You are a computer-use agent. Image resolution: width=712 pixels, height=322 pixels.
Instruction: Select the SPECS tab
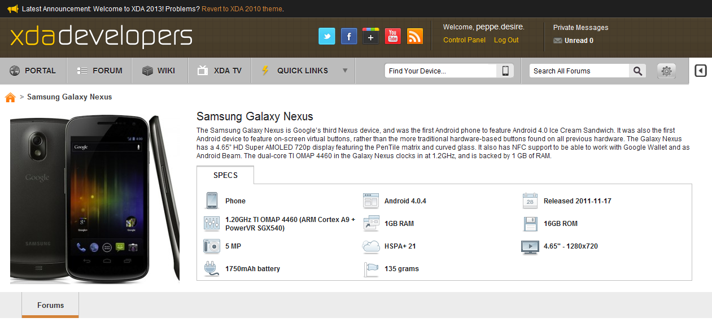225,175
